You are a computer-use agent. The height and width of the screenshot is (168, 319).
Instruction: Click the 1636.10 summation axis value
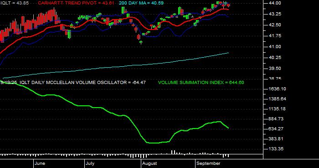(277, 89)
